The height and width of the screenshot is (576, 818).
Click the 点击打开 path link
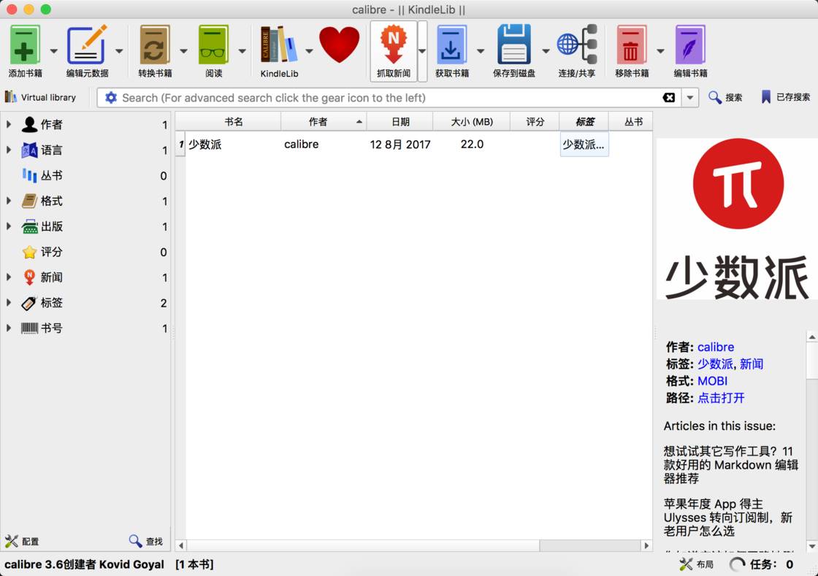[x=721, y=398]
